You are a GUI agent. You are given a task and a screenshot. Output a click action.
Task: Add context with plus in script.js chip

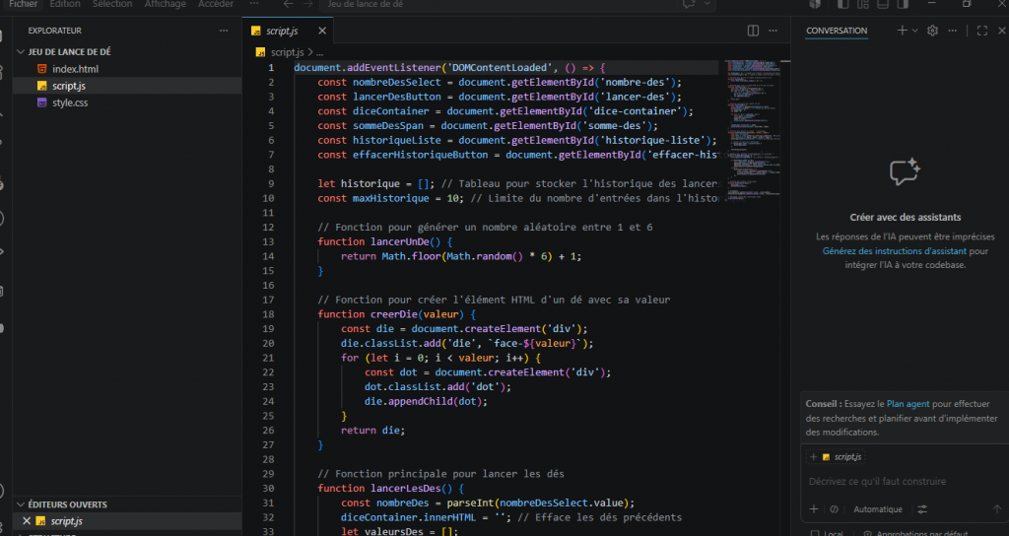[813, 457]
